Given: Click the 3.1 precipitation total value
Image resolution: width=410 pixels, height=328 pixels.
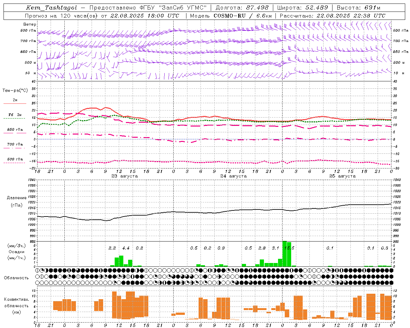Looking at the screenshot, I should coord(275,248).
